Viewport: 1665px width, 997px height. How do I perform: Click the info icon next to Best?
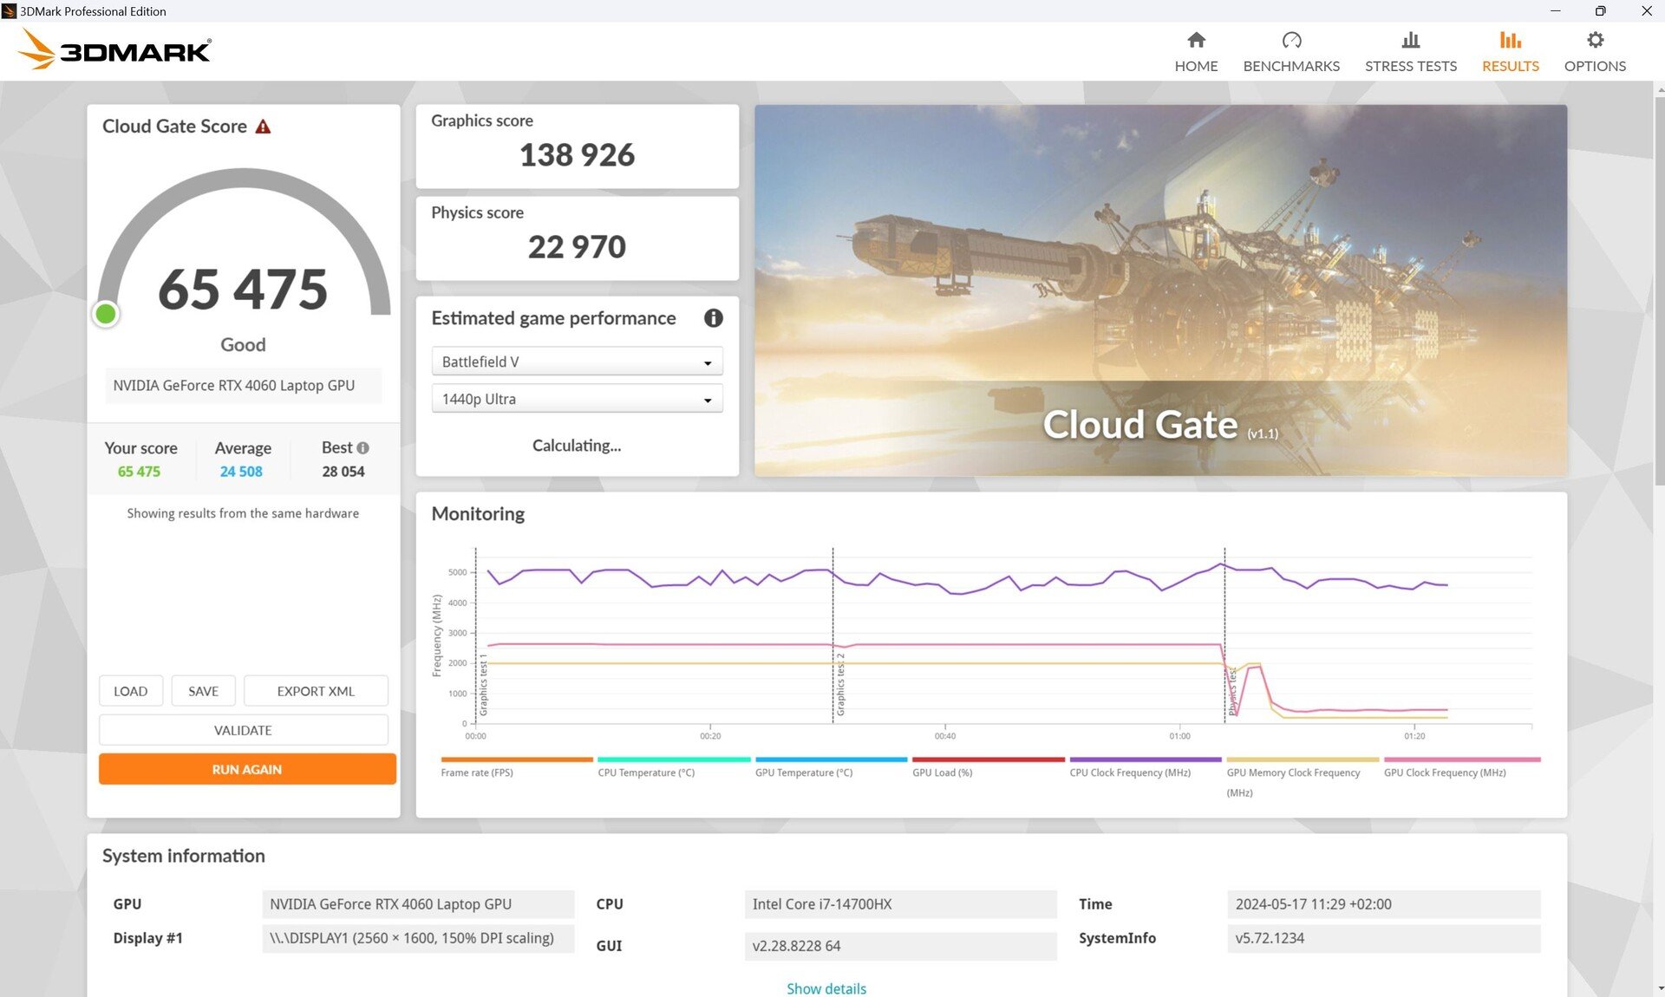(362, 448)
